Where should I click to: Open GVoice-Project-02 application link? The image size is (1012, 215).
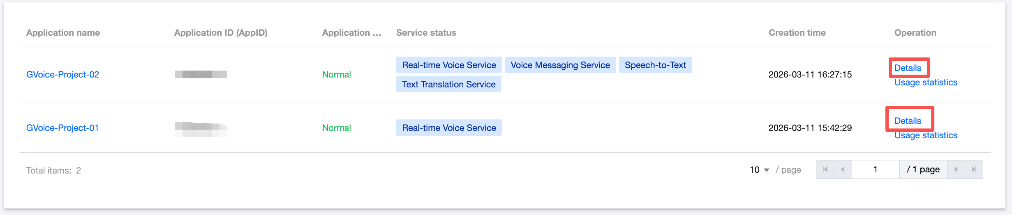coord(62,75)
